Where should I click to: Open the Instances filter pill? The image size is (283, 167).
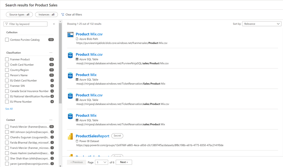pos(46,15)
